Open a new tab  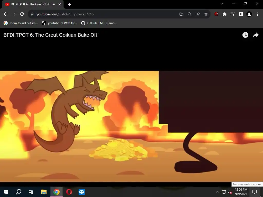69,4
